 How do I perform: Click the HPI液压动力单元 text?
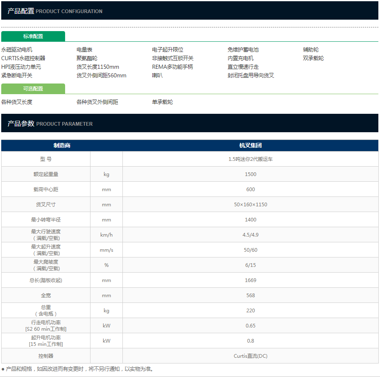(21, 67)
